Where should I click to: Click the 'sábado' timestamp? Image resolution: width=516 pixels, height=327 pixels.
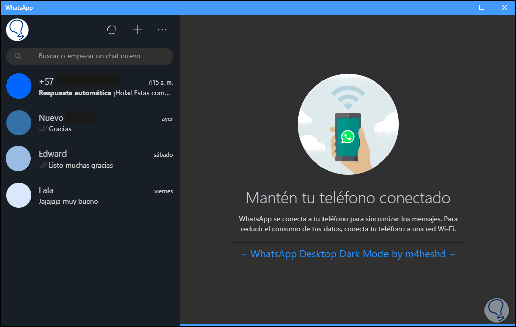coord(163,155)
